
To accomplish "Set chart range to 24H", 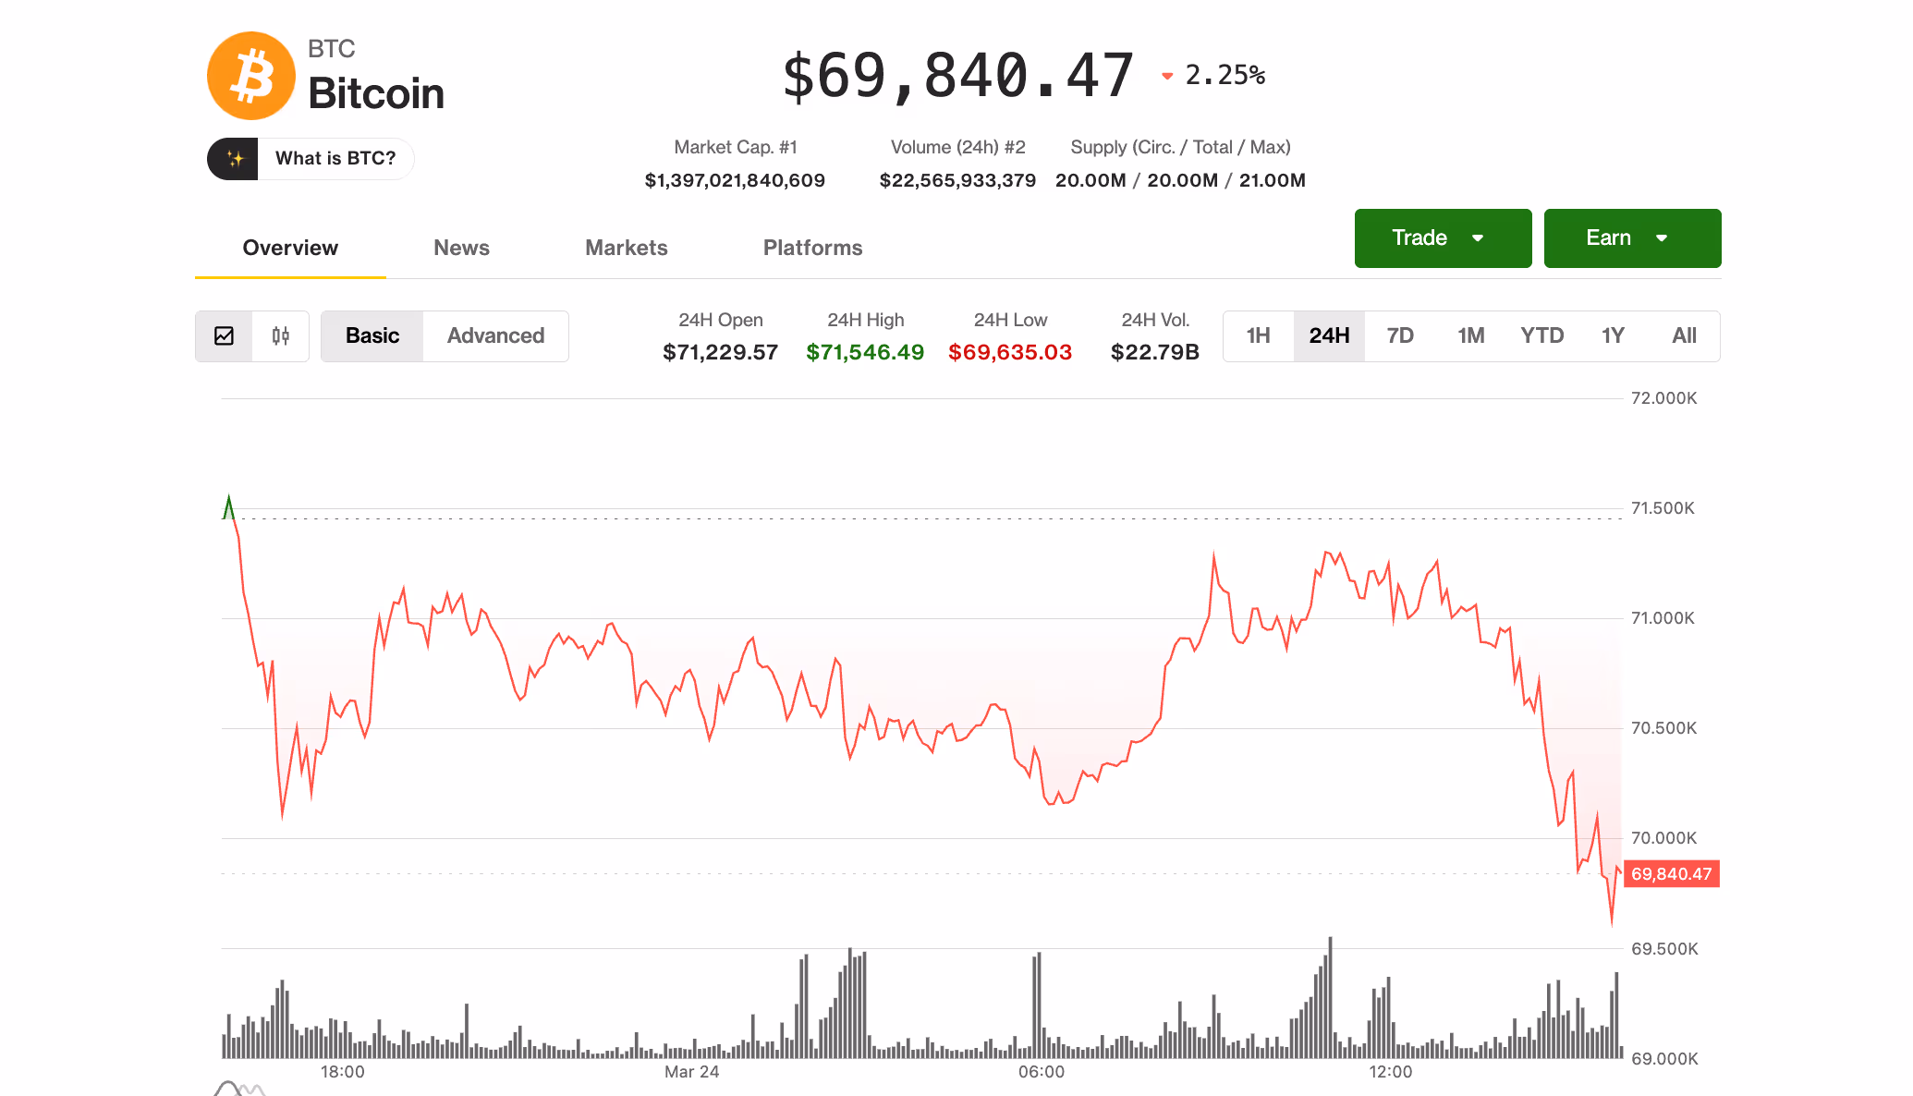I will [1329, 336].
